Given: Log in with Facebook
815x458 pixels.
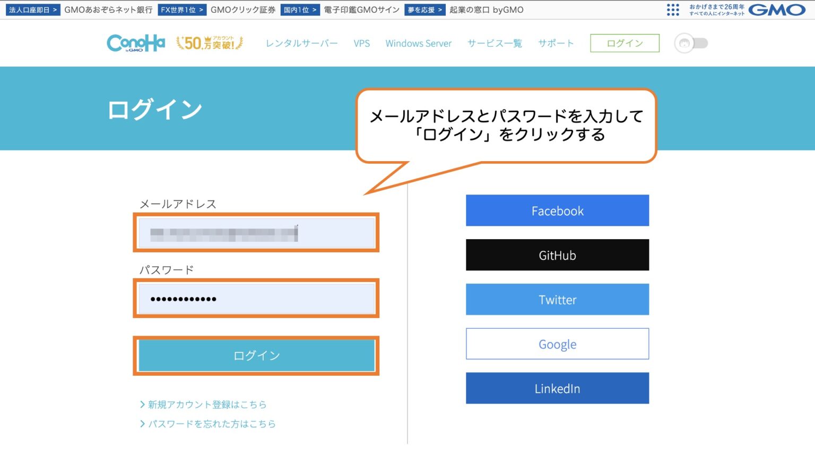Looking at the screenshot, I should (557, 210).
